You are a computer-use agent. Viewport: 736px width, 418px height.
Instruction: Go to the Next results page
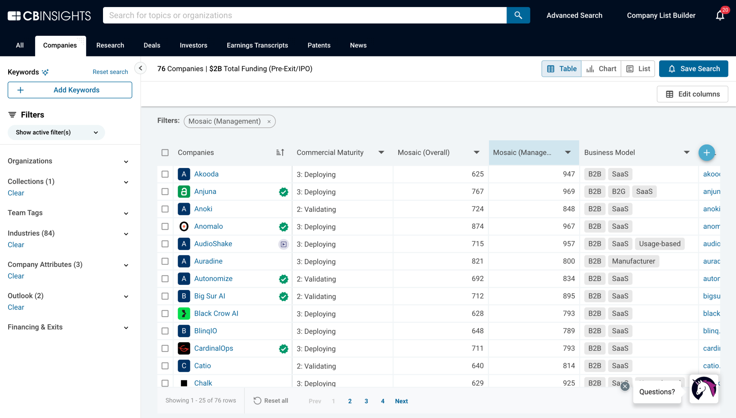coord(401,401)
